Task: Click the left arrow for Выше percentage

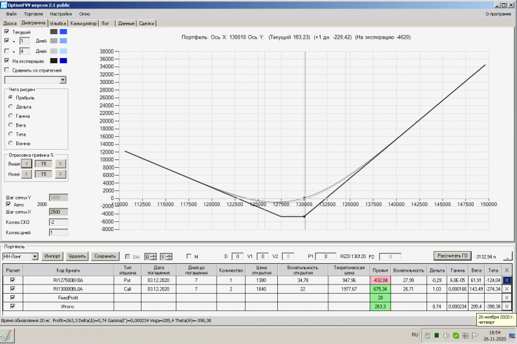Action: pyautogui.click(x=26, y=163)
